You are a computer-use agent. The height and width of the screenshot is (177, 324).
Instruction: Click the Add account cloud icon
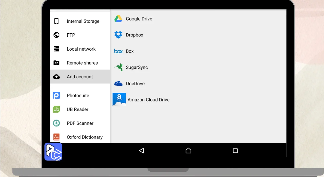pyautogui.click(x=56, y=77)
